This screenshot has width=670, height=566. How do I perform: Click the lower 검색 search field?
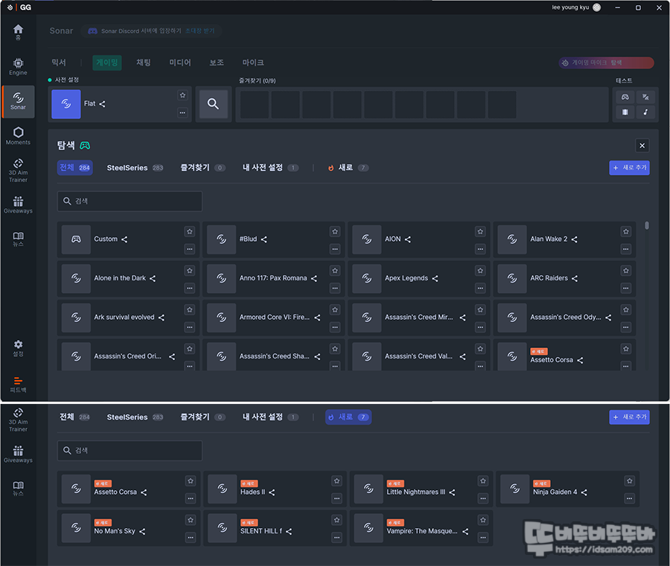click(x=130, y=450)
